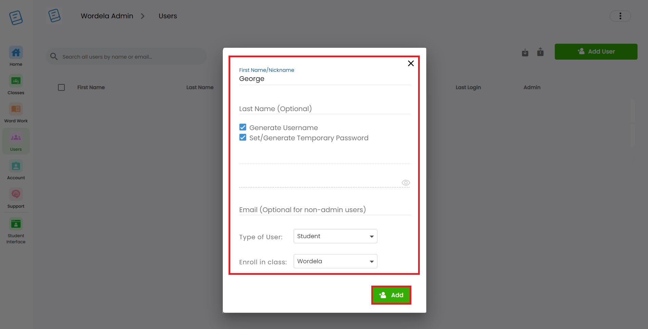Open the three-dot options menu

pyautogui.click(x=620, y=16)
